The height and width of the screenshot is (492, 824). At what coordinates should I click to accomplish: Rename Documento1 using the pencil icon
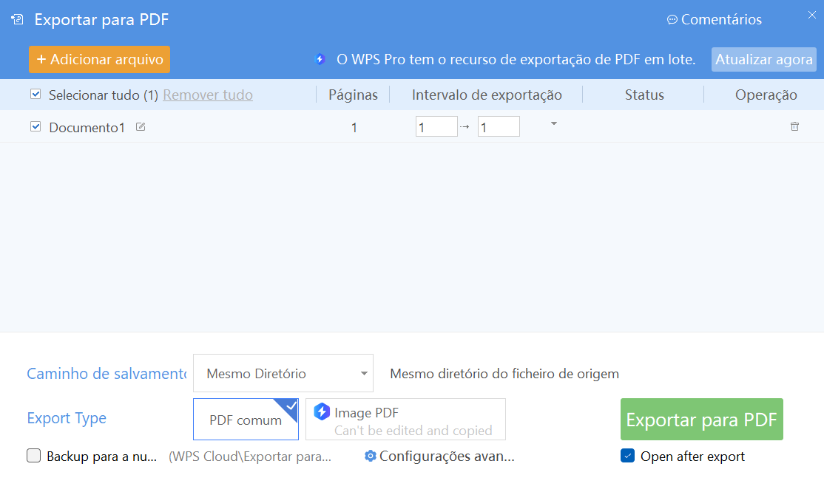point(141,126)
